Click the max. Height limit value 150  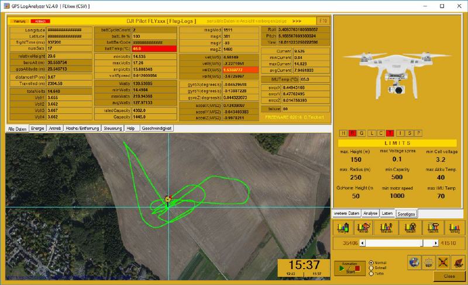pyautogui.click(x=356, y=160)
